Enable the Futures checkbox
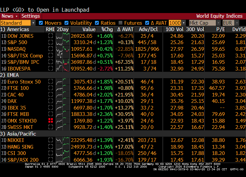Viewport: 246px width, 177px height. 120,23
